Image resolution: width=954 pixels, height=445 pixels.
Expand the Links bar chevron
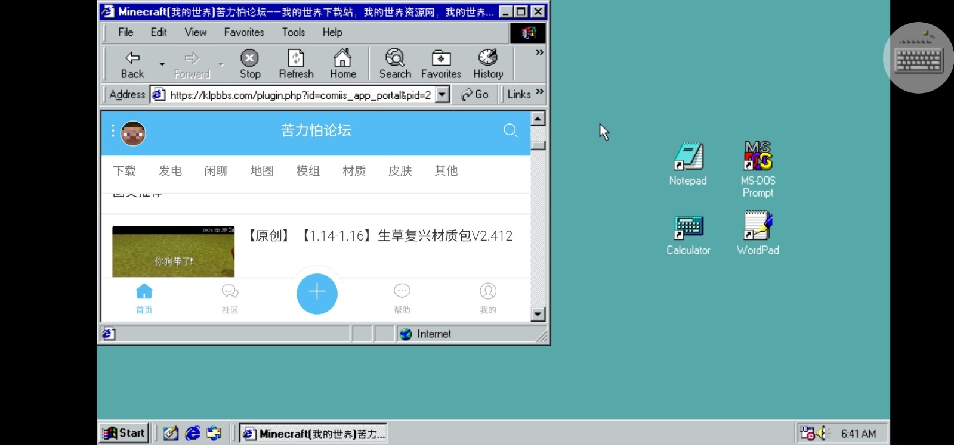click(539, 92)
